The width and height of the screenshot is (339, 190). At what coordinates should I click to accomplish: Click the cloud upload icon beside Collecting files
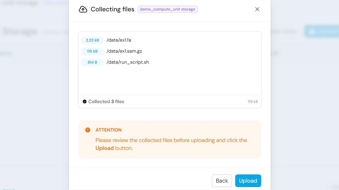[83, 9]
